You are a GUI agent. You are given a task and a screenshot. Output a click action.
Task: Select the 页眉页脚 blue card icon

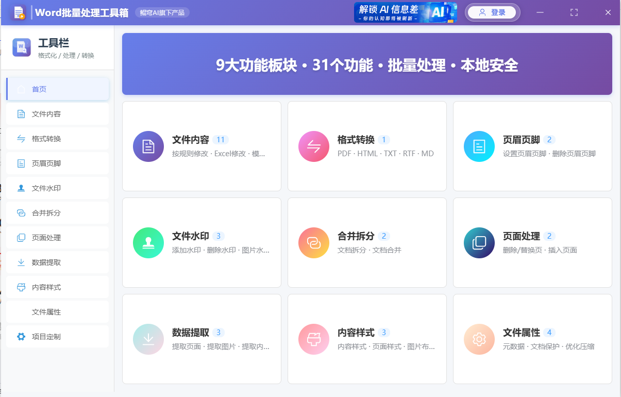(x=479, y=146)
